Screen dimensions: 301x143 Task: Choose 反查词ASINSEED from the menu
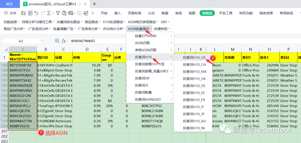click(x=150, y=99)
